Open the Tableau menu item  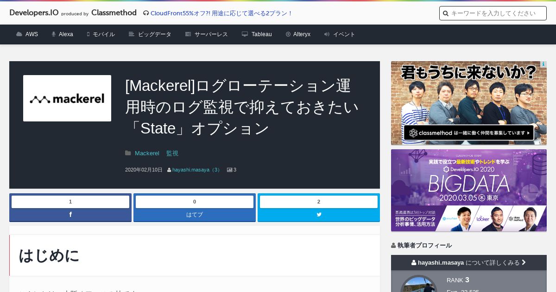coord(262,34)
